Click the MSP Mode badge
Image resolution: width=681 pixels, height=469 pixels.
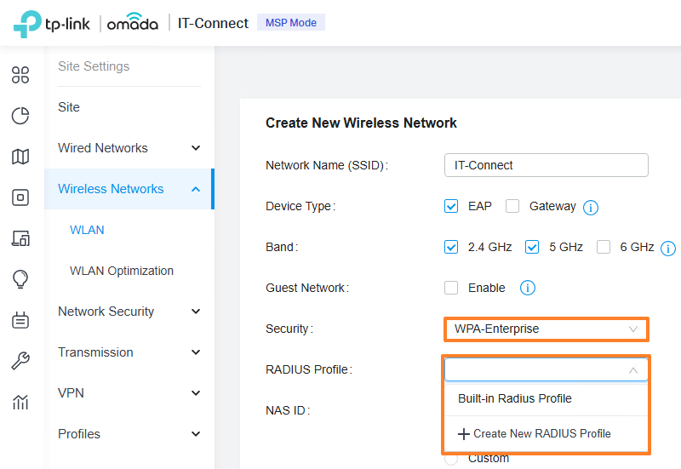[291, 23]
